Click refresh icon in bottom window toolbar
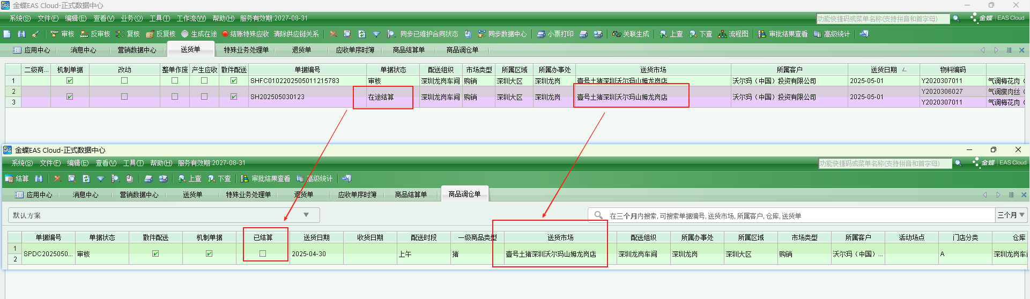The image size is (1030, 299). pyautogui.click(x=86, y=178)
